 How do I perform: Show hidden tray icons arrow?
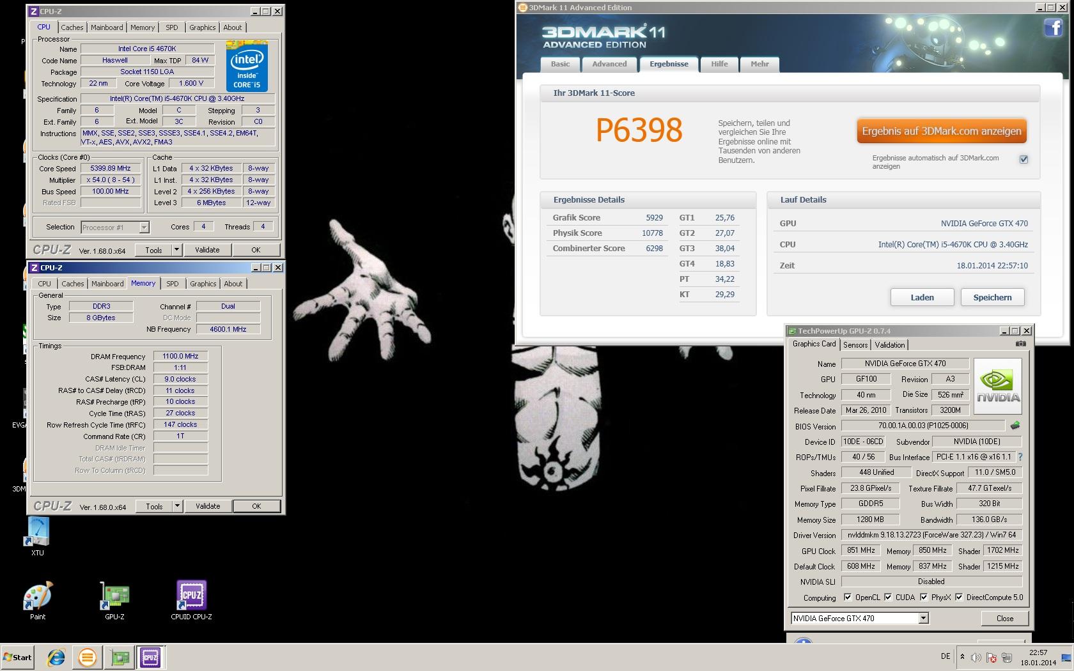pyautogui.click(x=962, y=657)
